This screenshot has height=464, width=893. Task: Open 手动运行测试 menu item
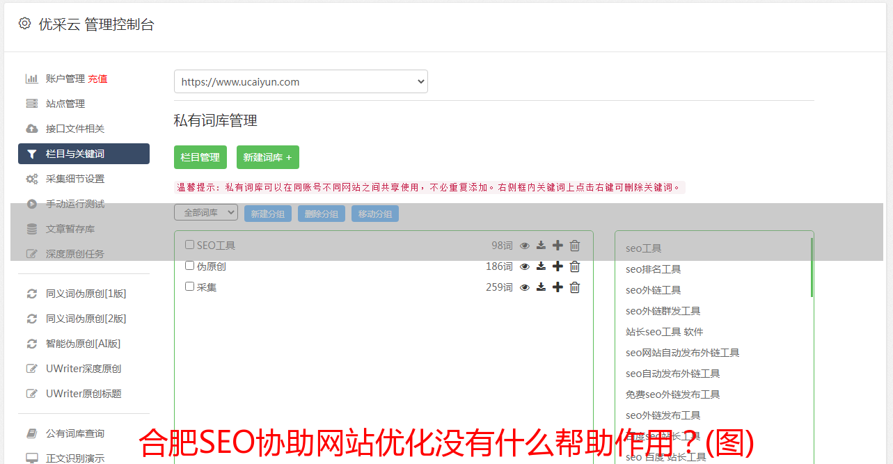tap(75, 204)
